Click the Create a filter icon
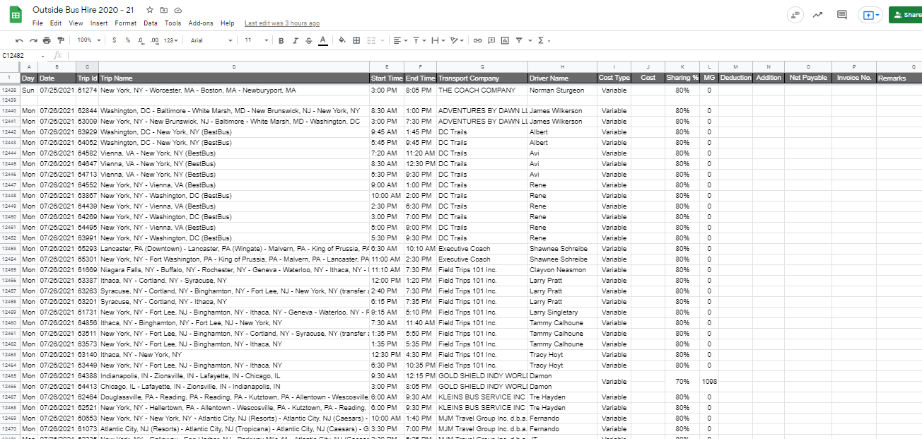Viewport: 922px width, 439px height. (519, 40)
